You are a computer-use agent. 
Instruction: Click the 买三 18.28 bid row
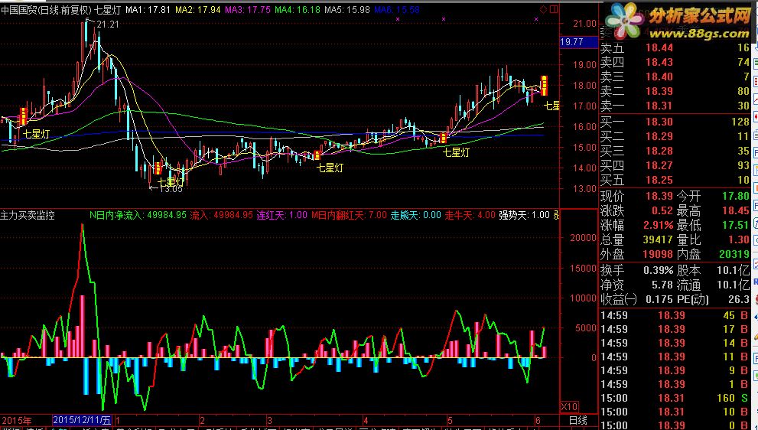coord(675,151)
